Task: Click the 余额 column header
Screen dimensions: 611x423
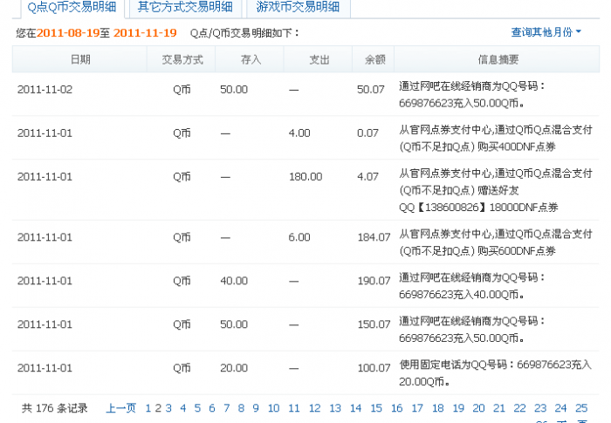Action: (374, 59)
